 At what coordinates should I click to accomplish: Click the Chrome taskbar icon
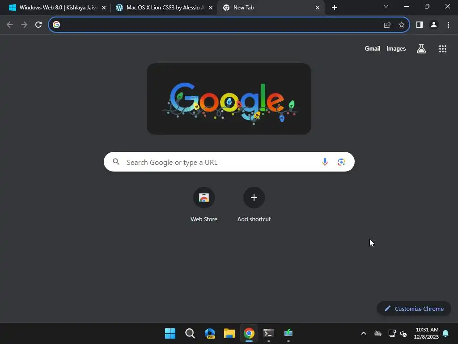pos(249,333)
